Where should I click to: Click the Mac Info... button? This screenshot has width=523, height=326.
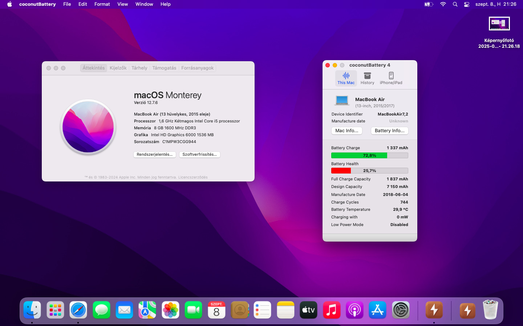point(347,131)
